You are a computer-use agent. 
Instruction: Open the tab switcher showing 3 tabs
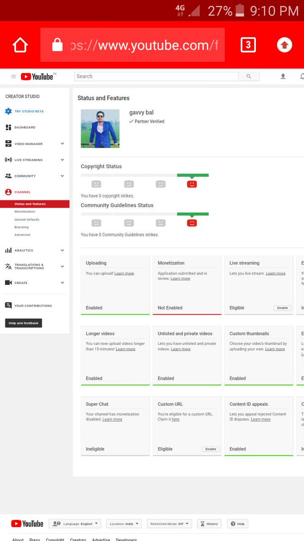248,45
